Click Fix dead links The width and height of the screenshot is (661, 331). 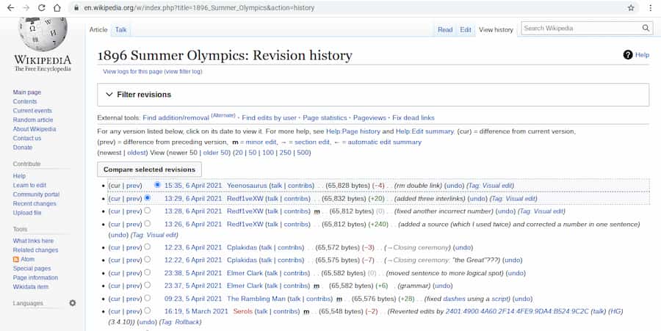(413, 118)
